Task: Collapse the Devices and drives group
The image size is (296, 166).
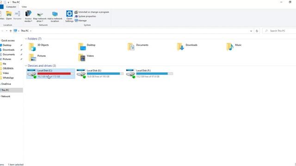Action: pos(26,65)
